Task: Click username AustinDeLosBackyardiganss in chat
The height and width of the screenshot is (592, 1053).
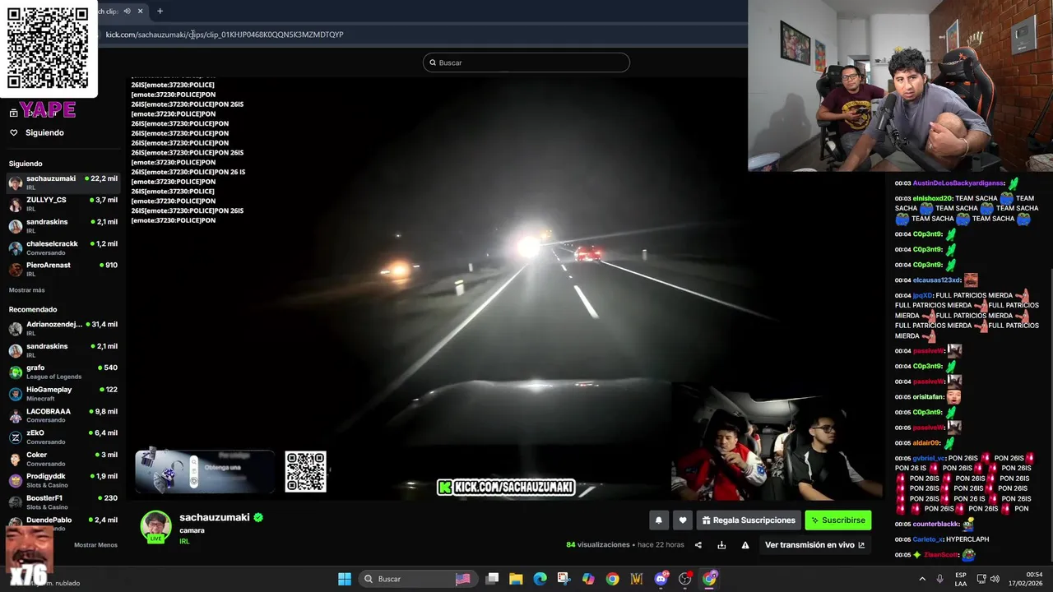Action: (958, 183)
